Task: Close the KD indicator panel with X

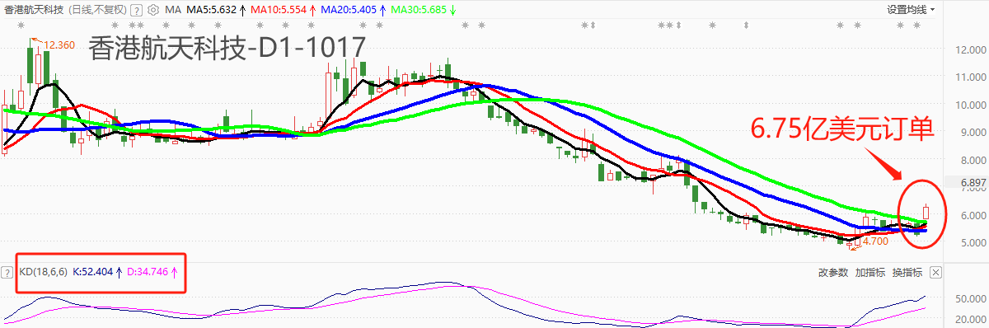Action: 935,272
